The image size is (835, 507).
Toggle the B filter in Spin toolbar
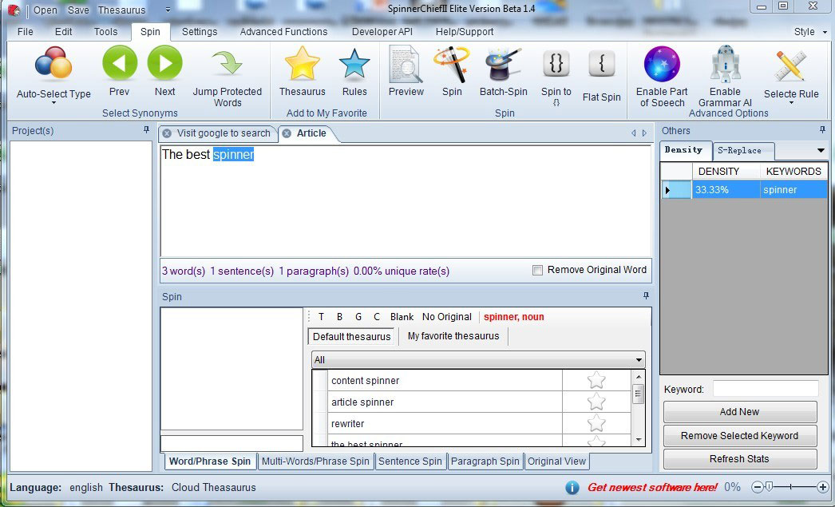tap(339, 317)
